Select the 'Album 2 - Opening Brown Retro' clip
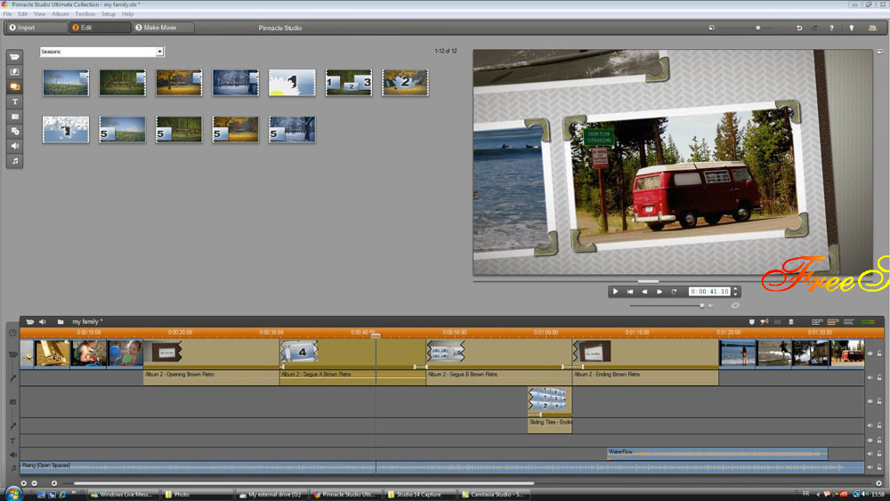 coord(211,362)
